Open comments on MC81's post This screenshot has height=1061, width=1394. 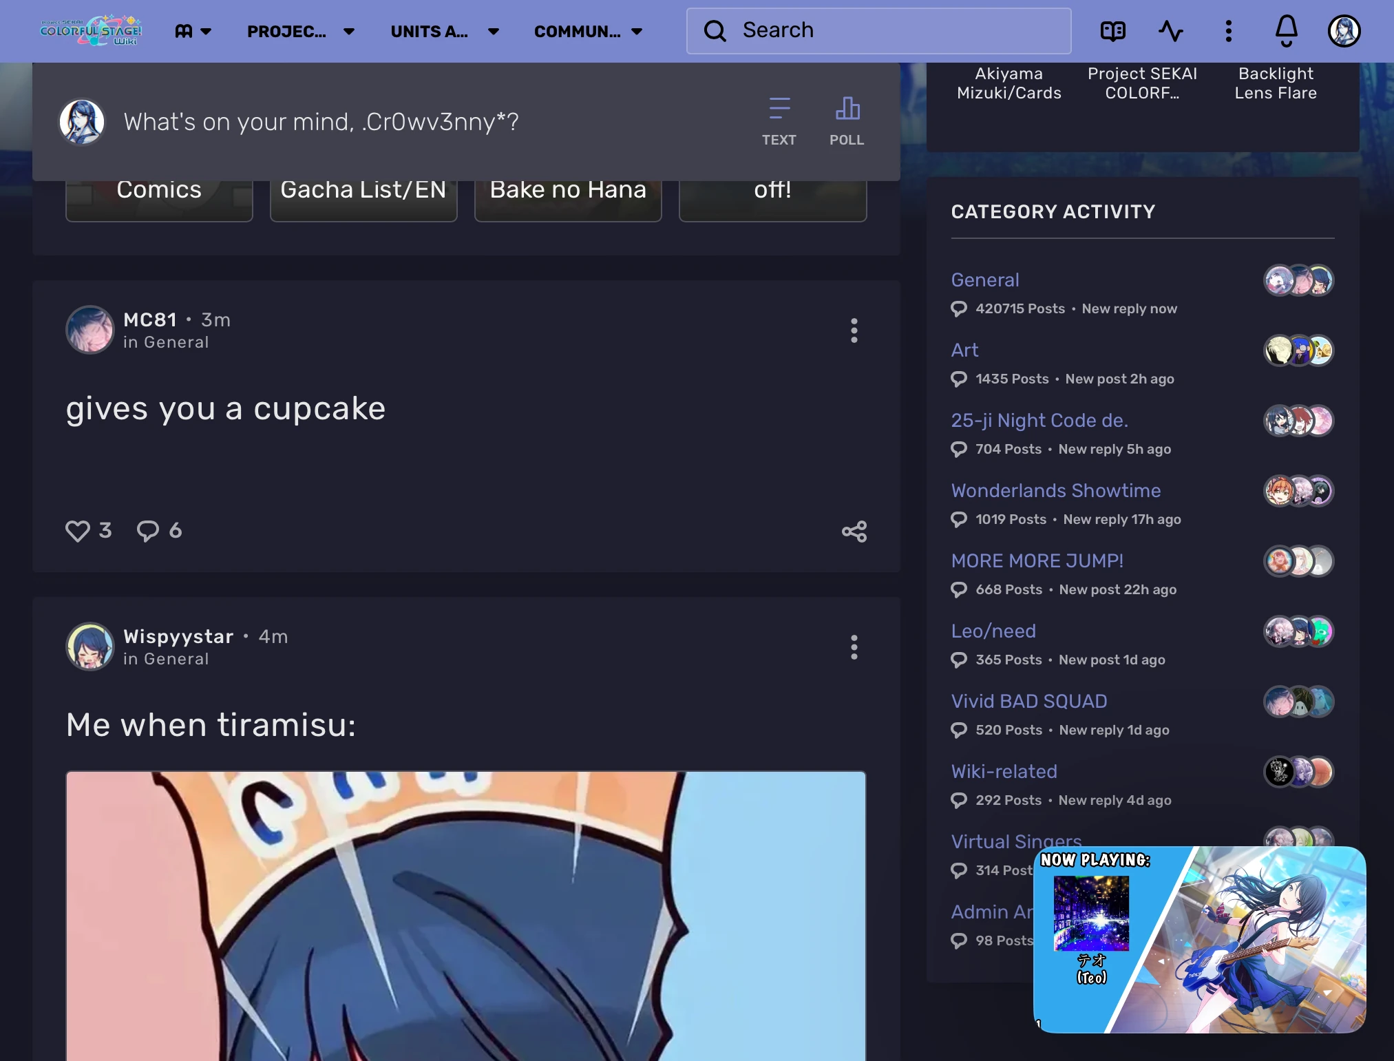(148, 531)
